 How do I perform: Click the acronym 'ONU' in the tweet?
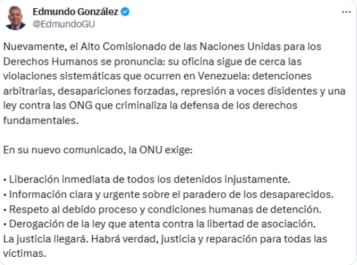pos(151,150)
